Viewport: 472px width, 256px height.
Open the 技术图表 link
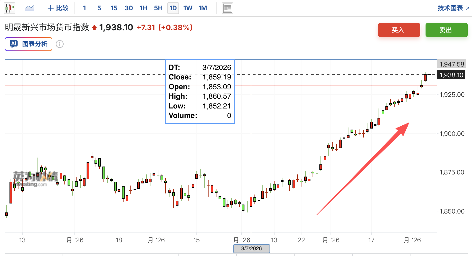click(450, 8)
